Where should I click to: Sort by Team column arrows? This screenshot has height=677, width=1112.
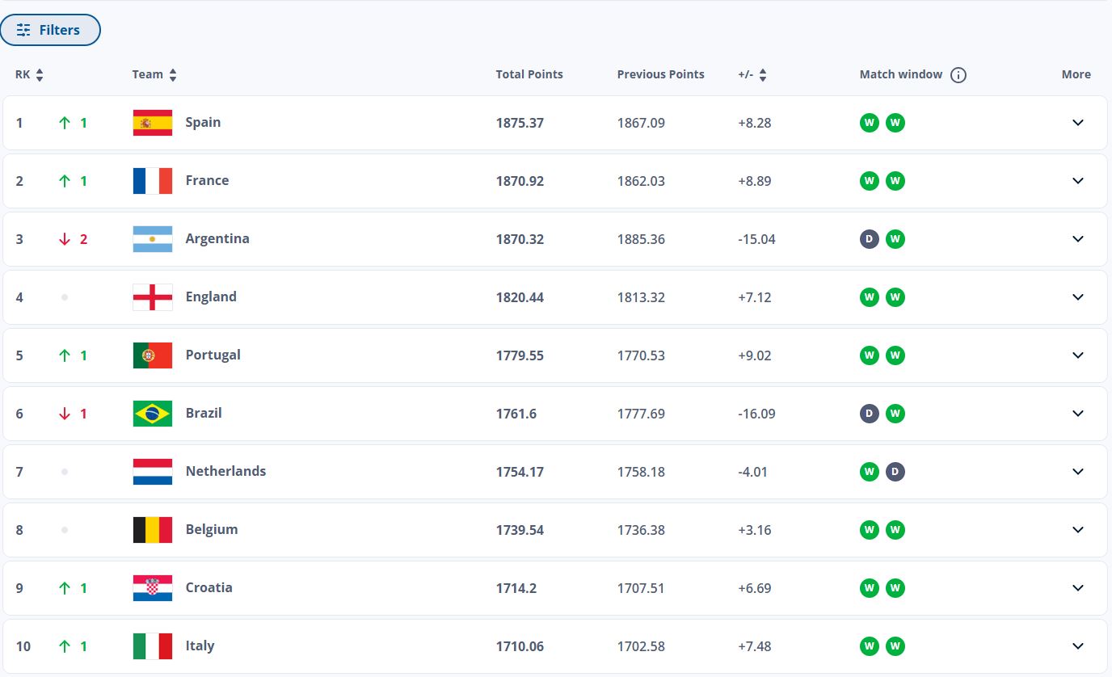(173, 75)
